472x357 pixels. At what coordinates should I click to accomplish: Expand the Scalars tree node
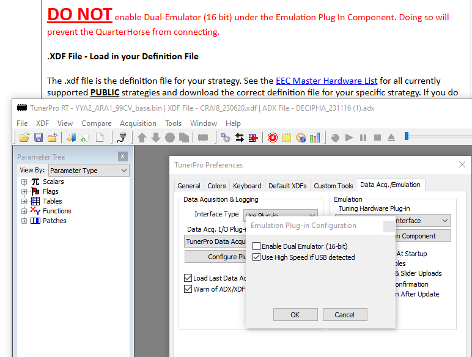[x=24, y=182]
